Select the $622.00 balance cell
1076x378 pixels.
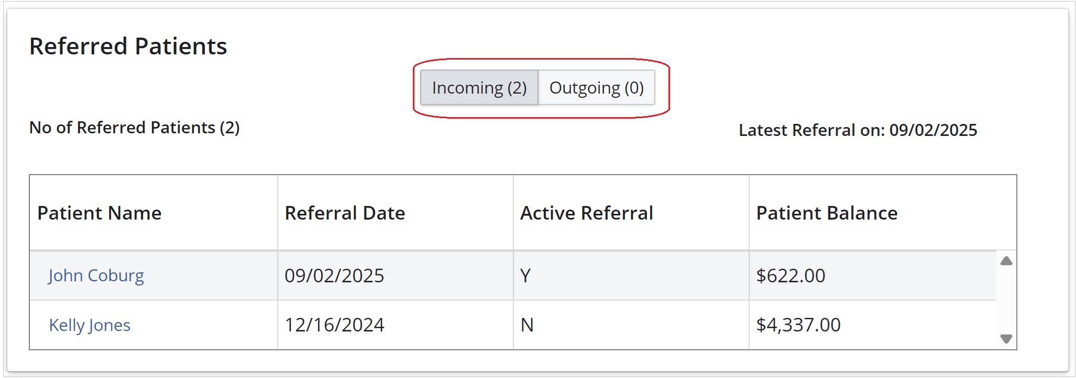tap(790, 276)
